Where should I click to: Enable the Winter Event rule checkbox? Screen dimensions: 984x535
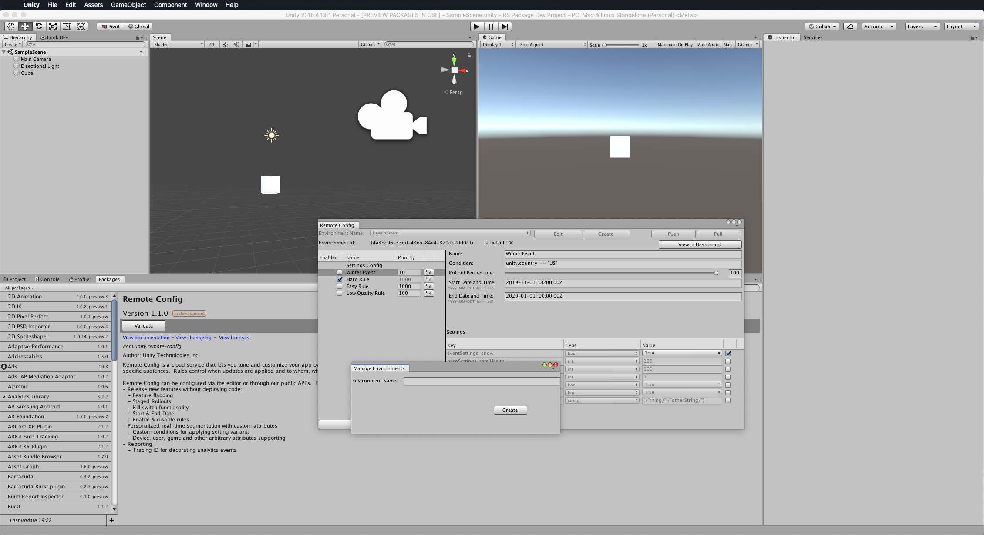pos(340,272)
